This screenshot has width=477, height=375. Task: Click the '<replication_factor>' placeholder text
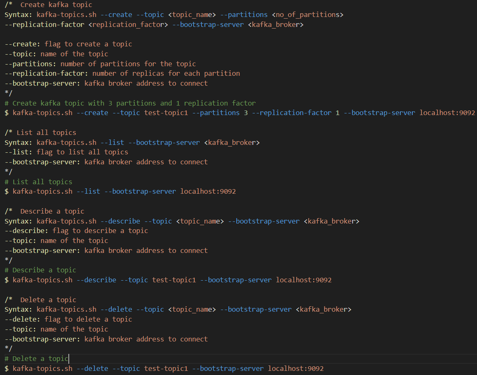[x=128, y=24]
